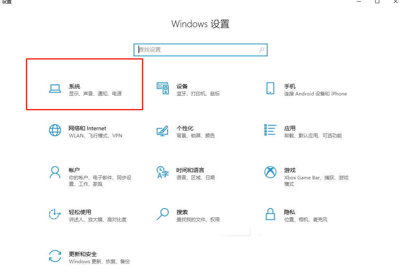
Task: Maximize the Settings window
Action: [x=377, y=2]
